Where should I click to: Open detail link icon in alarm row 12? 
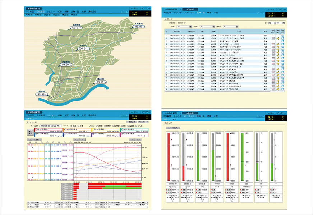coord(283,67)
